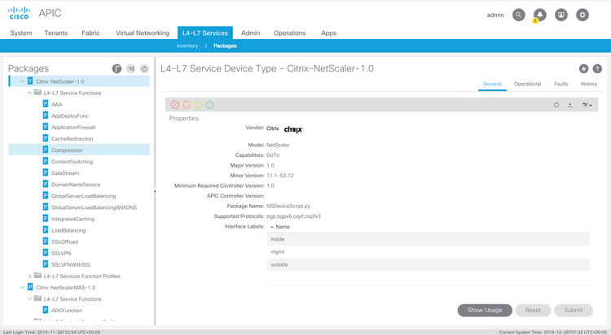Open the notifications bell icon

click(539, 15)
